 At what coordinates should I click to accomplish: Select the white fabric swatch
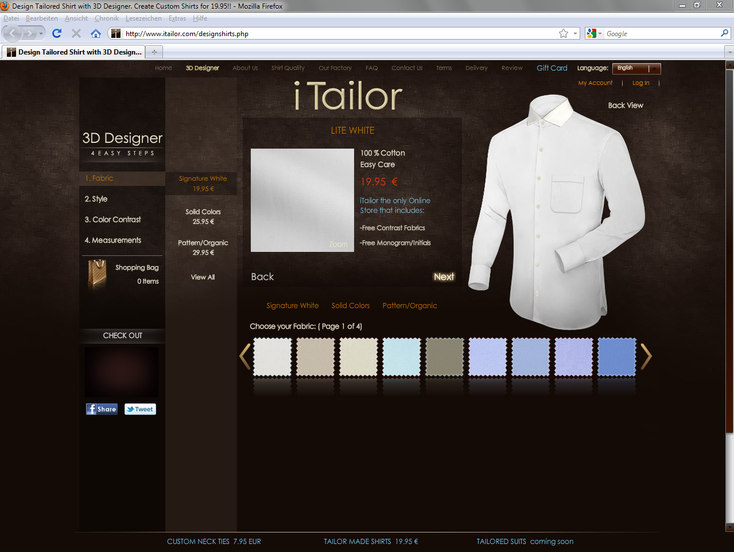click(273, 357)
